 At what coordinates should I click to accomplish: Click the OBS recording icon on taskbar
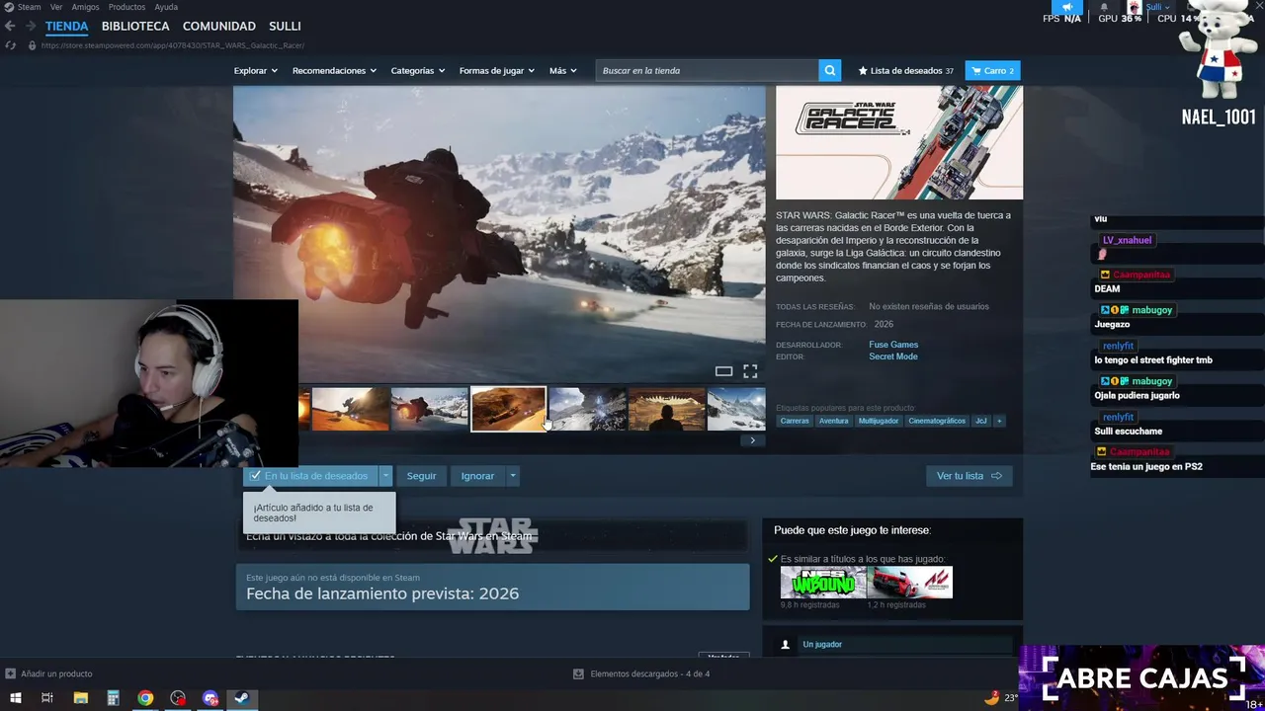coord(178,698)
